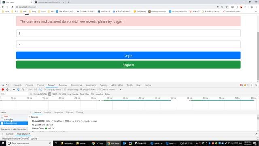Show the Timing tab of the request

pos(79,112)
